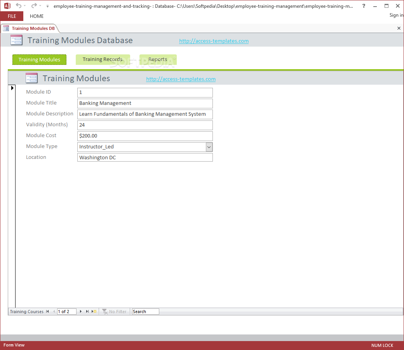Customize the Quick Access Toolbar
Viewport: 404px width, 350px height.
(x=47, y=6)
